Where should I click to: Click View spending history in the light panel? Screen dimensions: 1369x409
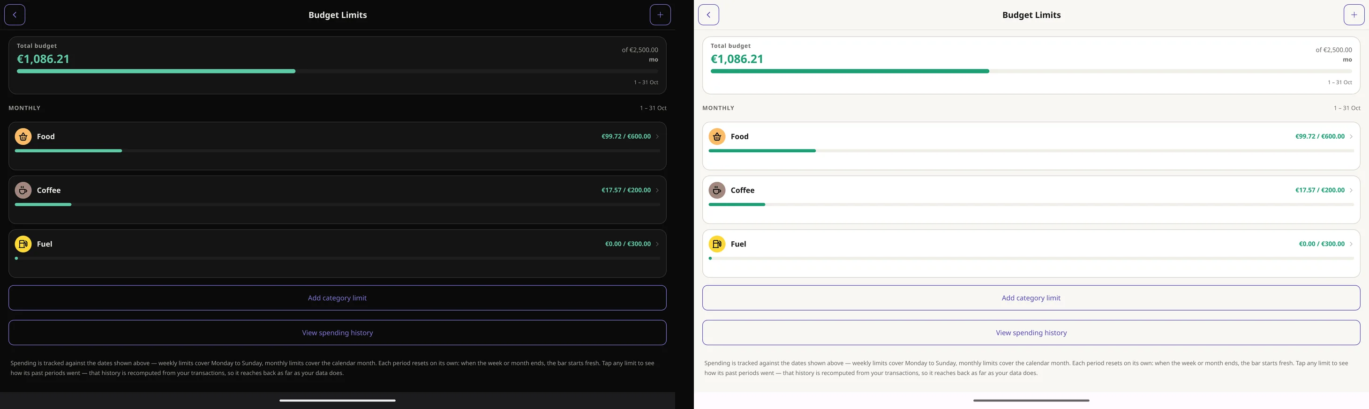tap(1031, 333)
